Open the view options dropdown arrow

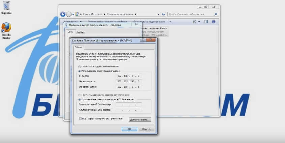click(199, 22)
